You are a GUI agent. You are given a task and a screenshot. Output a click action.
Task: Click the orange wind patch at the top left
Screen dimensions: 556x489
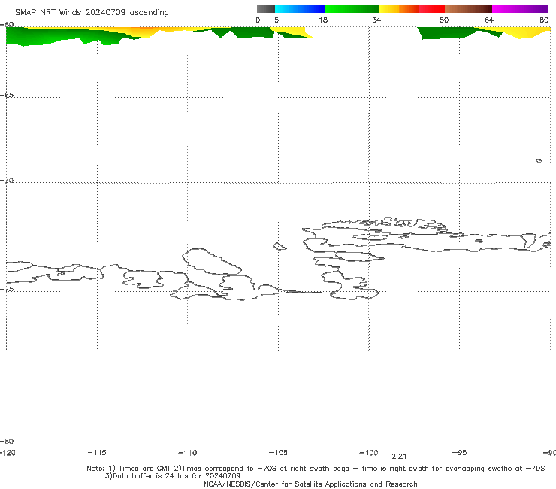point(142,32)
